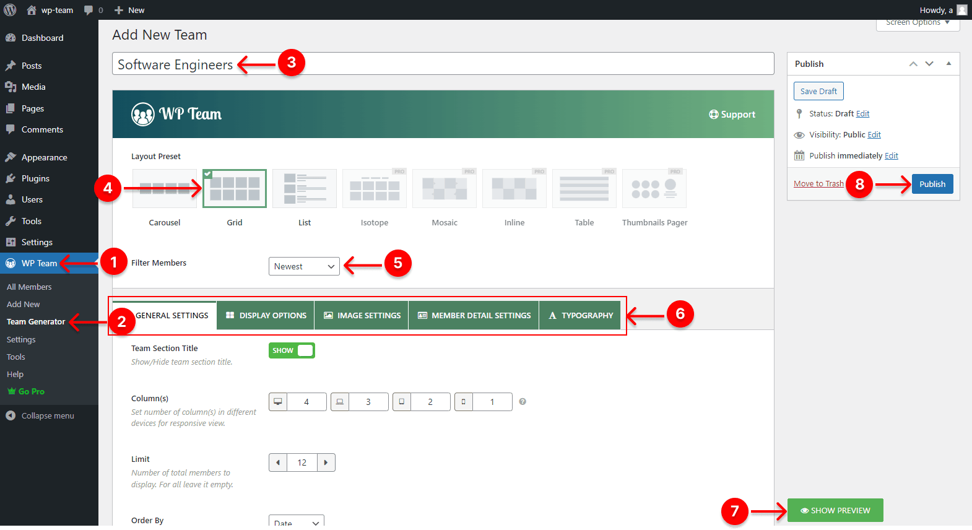The width and height of the screenshot is (972, 530).
Task: Click the Save Draft button
Action: coord(818,91)
